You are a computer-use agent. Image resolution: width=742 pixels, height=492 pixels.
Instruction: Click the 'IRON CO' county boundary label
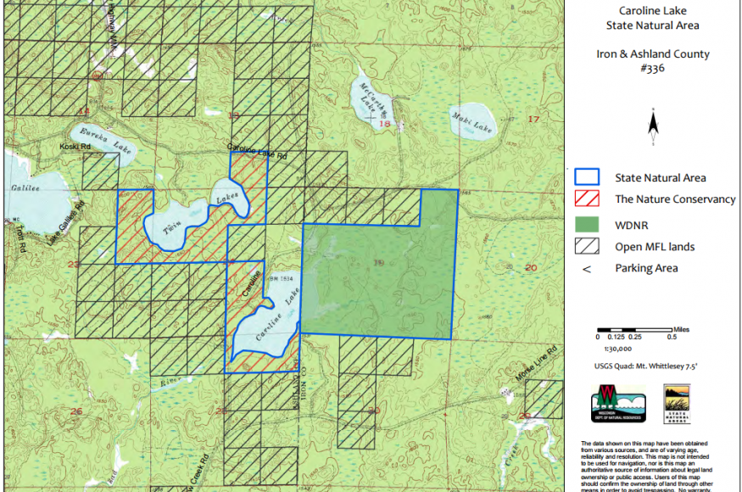tap(304, 385)
